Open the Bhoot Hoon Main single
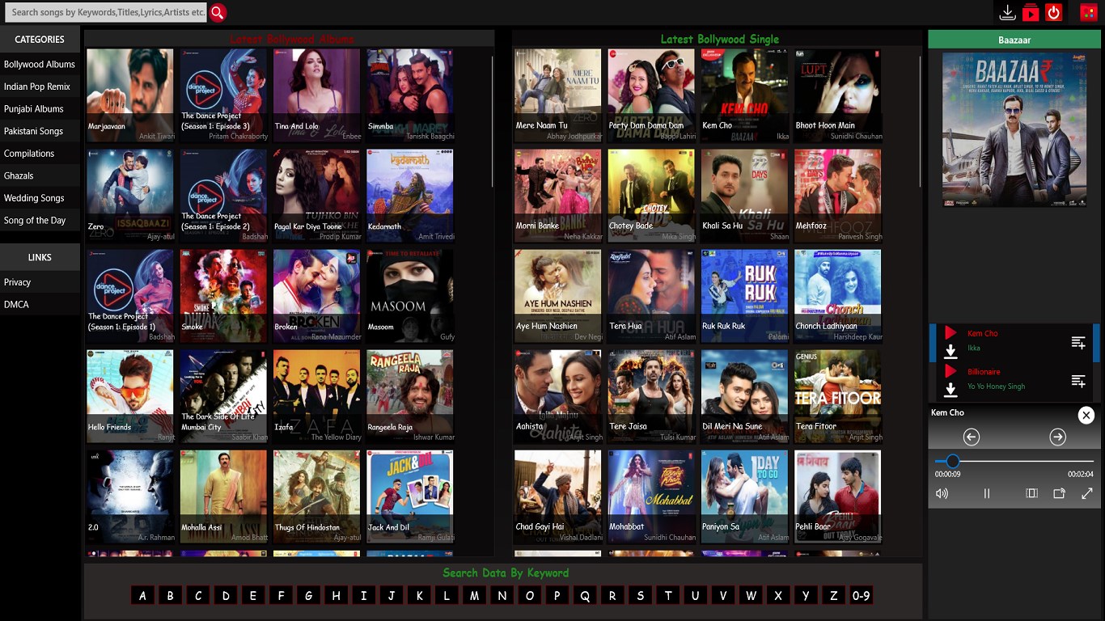1105x621 pixels. click(838, 95)
